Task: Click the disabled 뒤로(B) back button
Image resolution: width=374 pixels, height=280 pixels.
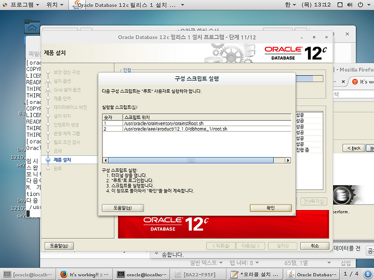Action: (x=221, y=246)
